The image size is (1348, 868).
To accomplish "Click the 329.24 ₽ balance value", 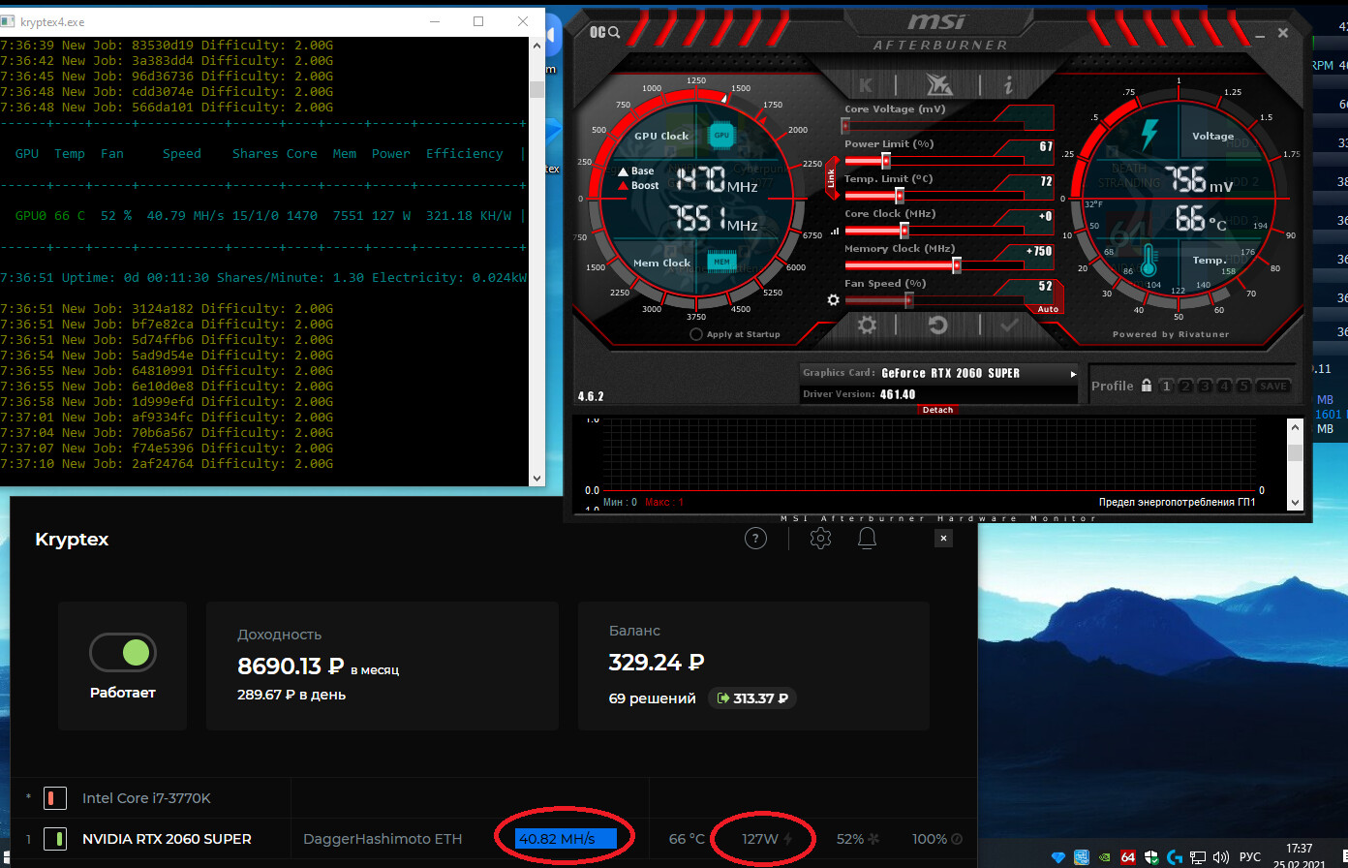I will [x=657, y=663].
